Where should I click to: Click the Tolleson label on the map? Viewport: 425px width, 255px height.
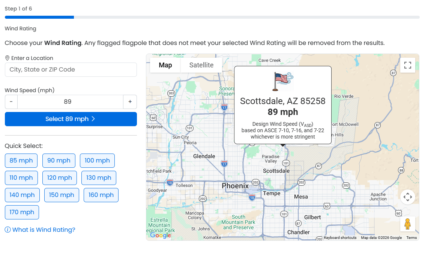[184, 185]
